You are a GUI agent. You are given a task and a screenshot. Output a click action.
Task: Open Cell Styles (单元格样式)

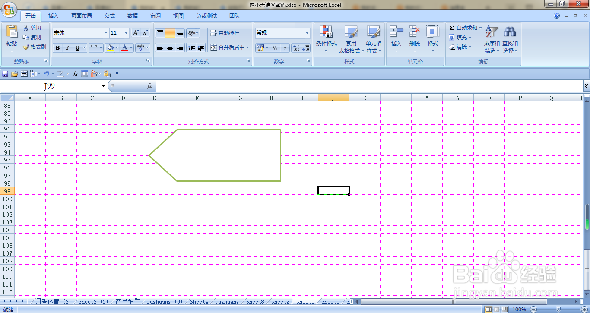(x=374, y=39)
